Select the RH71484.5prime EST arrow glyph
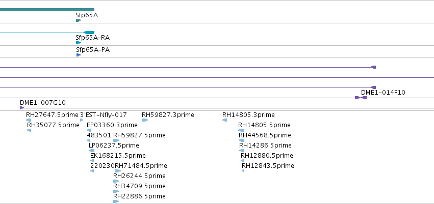The width and height of the screenshot is (434, 204). [x=118, y=171]
